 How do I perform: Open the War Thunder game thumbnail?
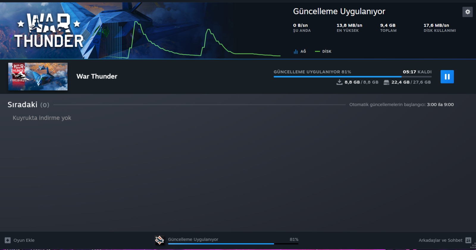(x=38, y=76)
